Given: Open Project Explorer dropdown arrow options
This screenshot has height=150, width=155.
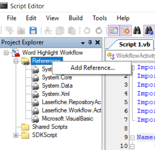Looking at the screenshot, I should tap(83, 43).
